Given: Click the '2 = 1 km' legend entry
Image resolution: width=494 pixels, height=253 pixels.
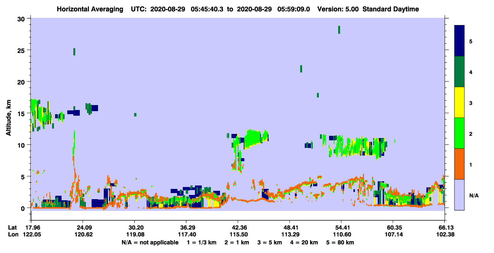Looking at the screenshot, I should click(x=236, y=242).
